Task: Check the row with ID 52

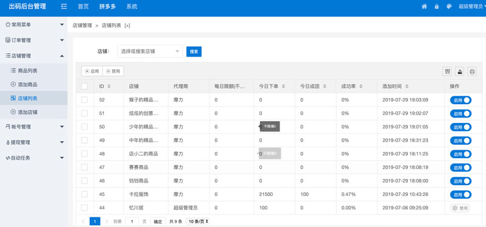Action: [84, 100]
